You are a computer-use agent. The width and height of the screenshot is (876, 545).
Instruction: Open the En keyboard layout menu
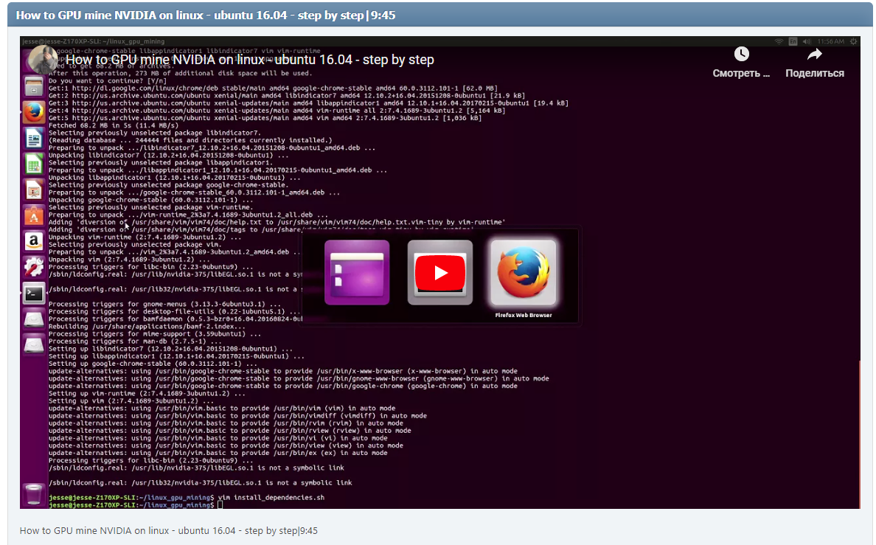click(x=793, y=41)
